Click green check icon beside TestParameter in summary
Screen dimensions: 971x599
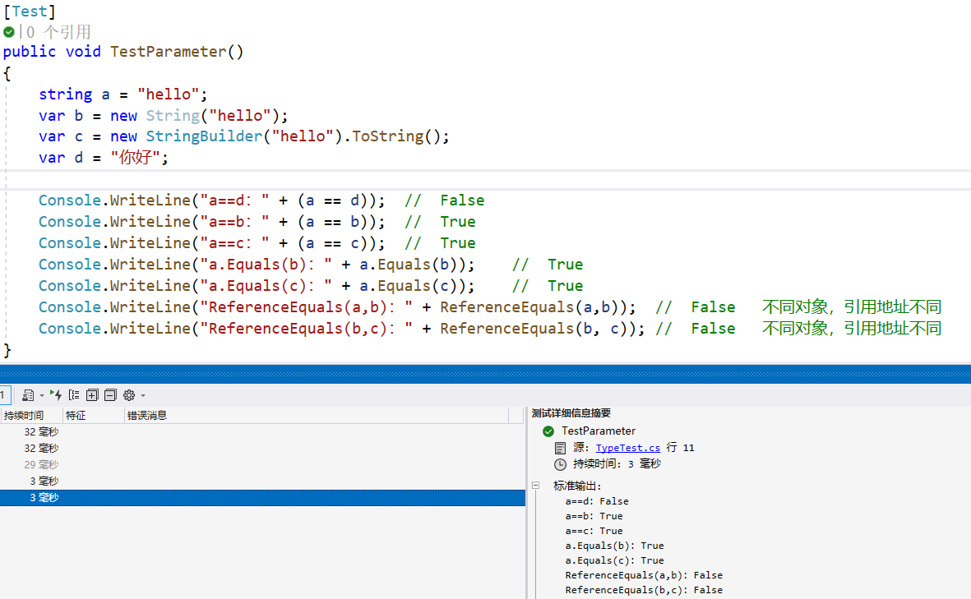point(548,431)
